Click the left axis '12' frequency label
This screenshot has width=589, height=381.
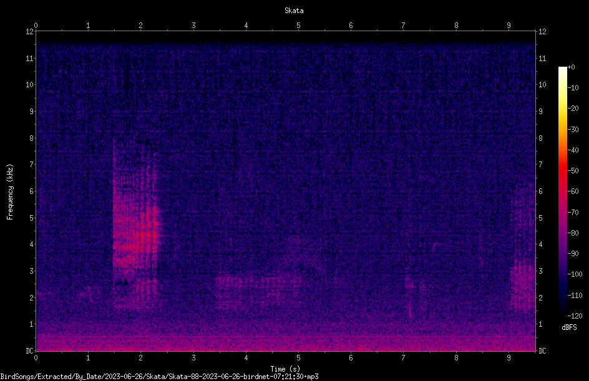pyautogui.click(x=30, y=32)
